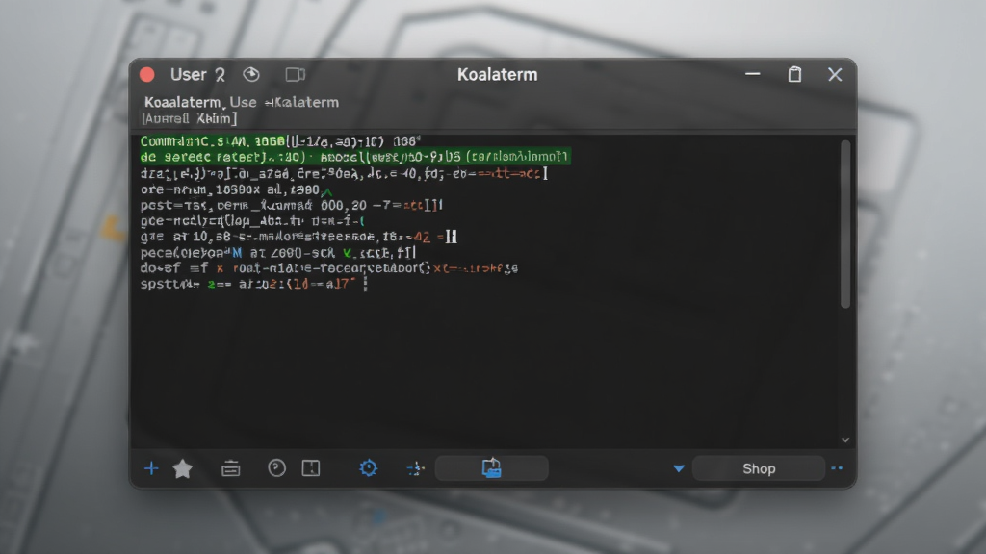Screen dimensions: 986x554
Task: Add a new tab with plus icon
Action: pyautogui.click(x=151, y=468)
